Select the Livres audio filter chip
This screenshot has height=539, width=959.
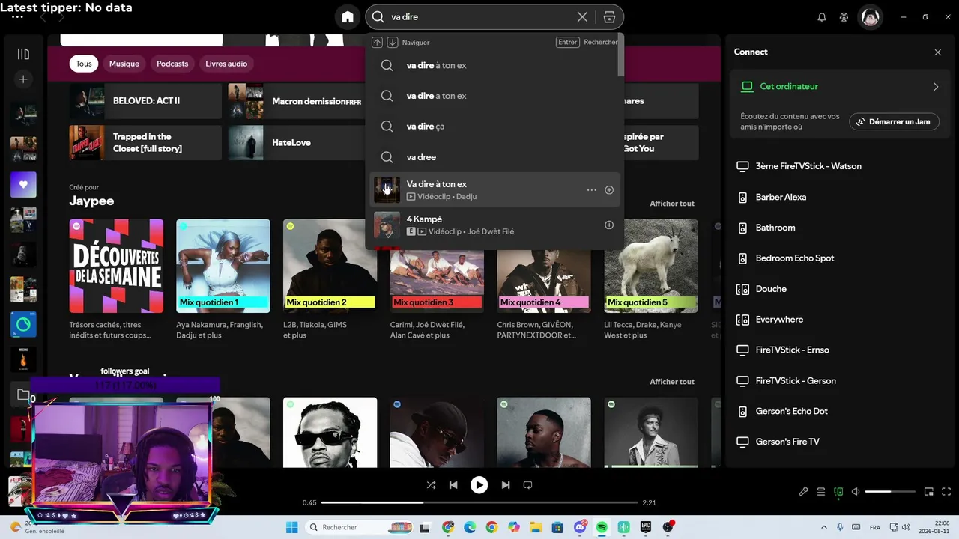coord(226,64)
